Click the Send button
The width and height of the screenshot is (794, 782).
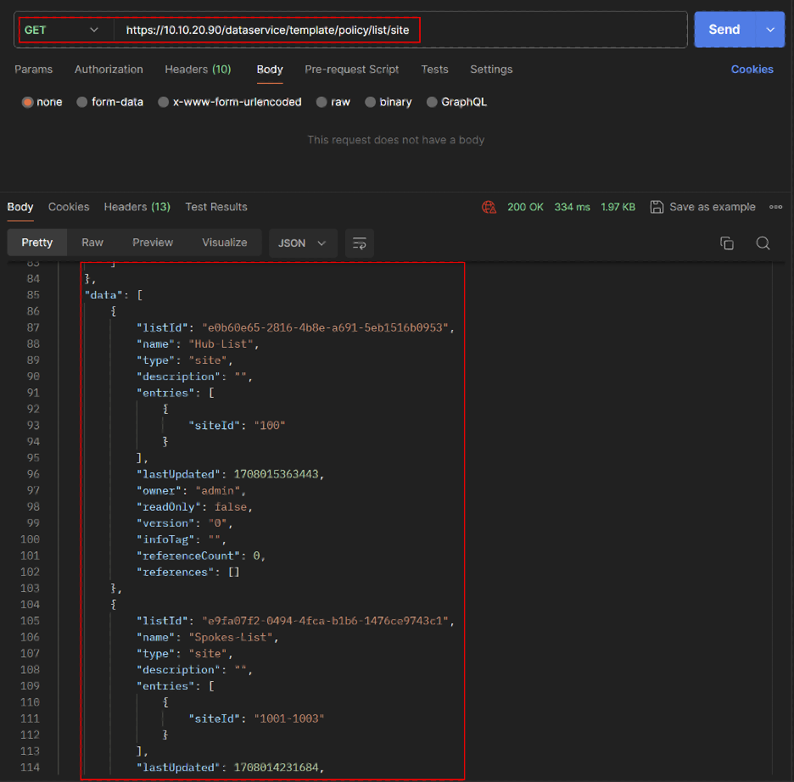coord(724,29)
